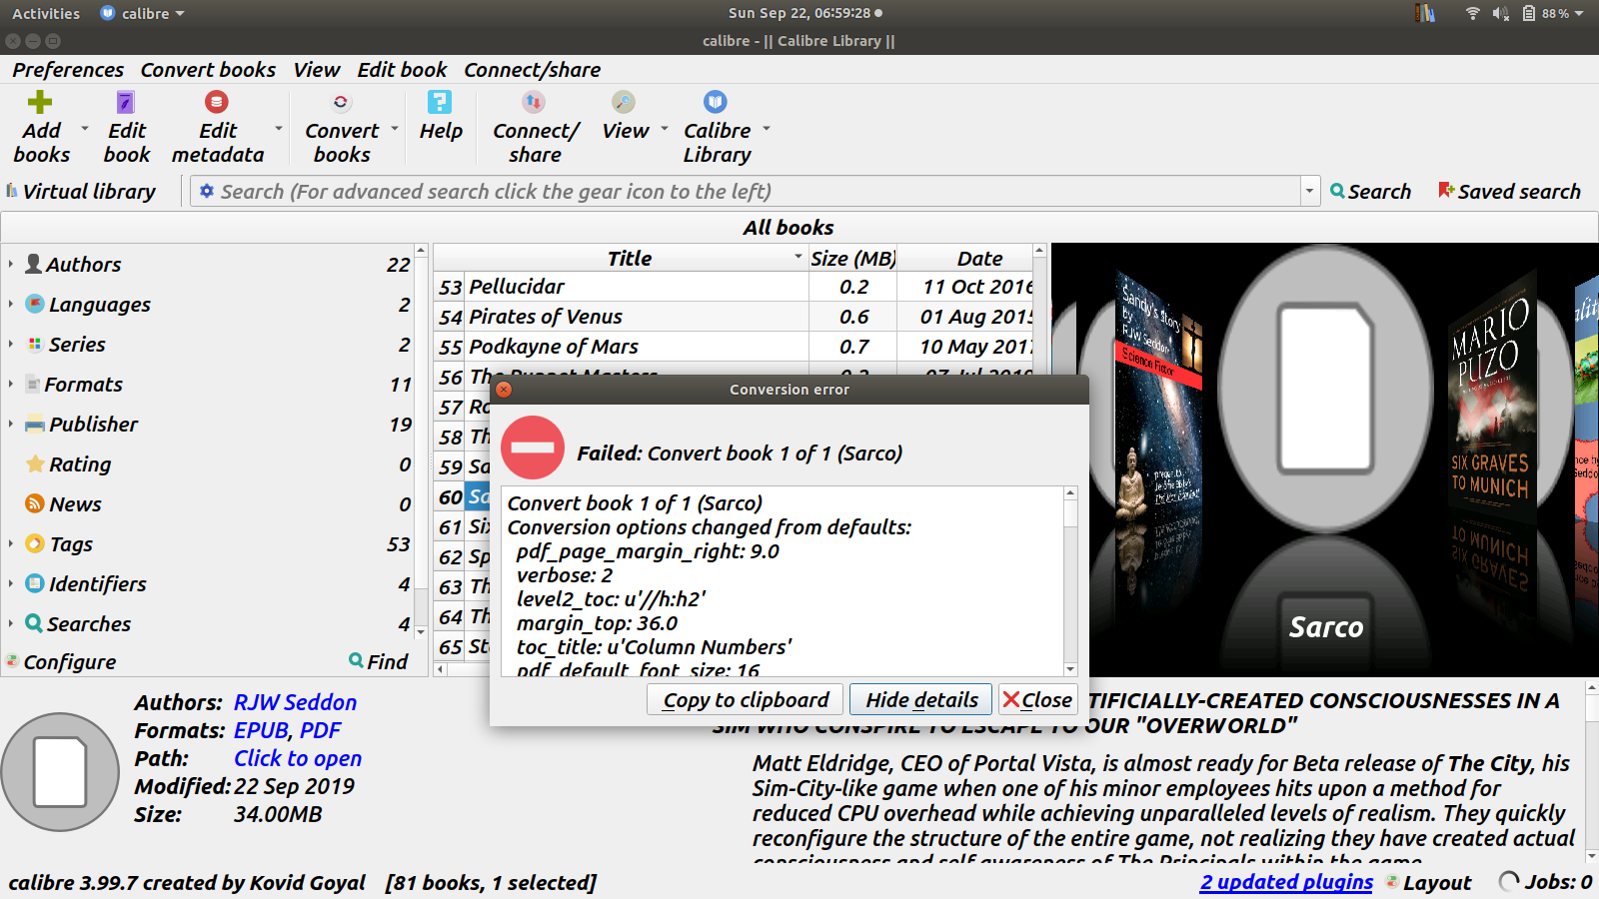Select Authors in the tag browser
Screen dimensions: 1599x899
(x=84, y=265)
